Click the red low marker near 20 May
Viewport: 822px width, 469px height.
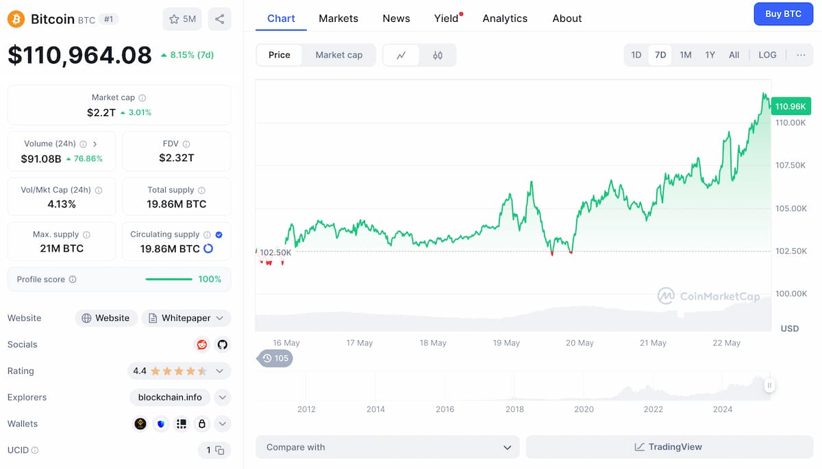571,252
